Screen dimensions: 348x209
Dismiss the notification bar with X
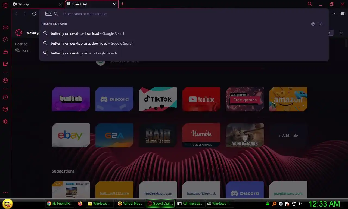[341, 33]
